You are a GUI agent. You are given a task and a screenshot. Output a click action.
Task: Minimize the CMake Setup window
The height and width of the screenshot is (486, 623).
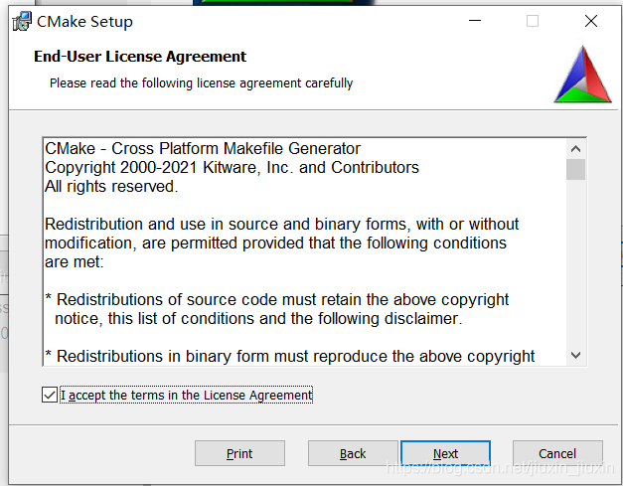point(475,21)
